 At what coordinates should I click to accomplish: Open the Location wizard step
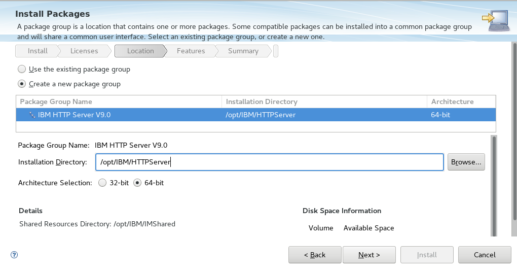(140, 51)
